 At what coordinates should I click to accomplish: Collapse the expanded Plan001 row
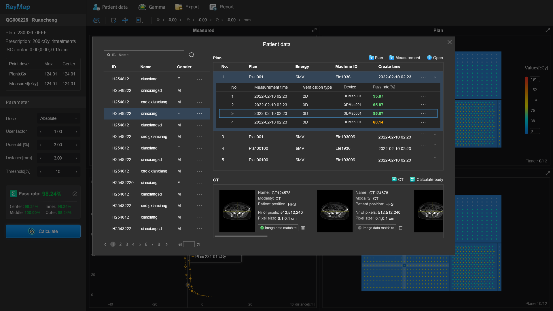435,77
